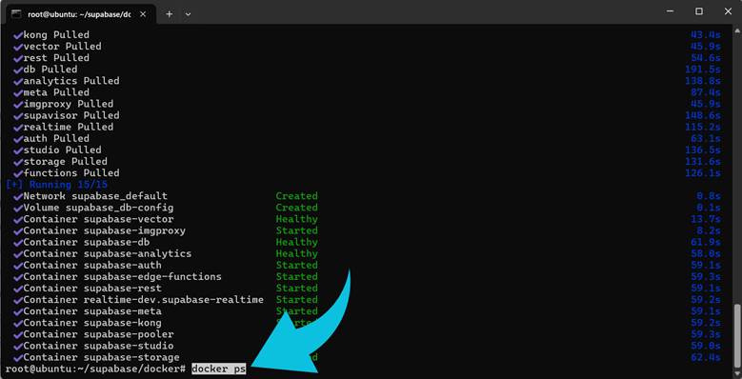The image size is (742, 379).
Task: Click 'Started' status of supabase-auth
Action: [x=297, y=265]
